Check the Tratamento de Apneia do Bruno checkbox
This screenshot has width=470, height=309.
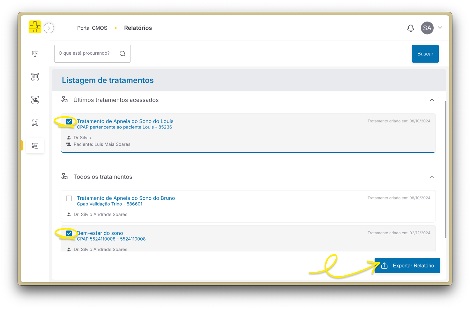point(69,198)
